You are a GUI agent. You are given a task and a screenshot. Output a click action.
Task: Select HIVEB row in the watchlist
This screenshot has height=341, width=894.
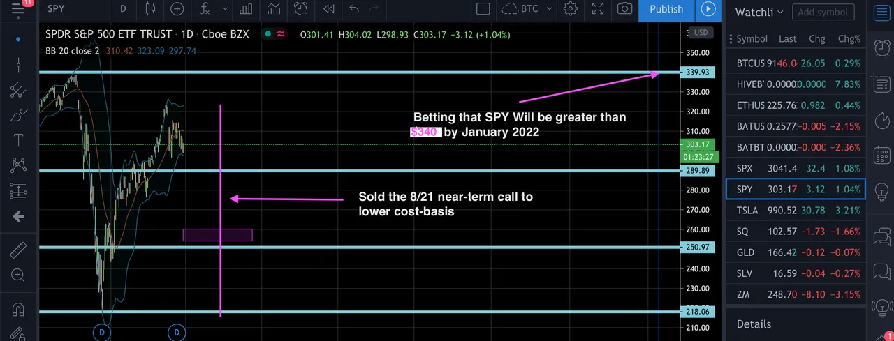point(796,84)
